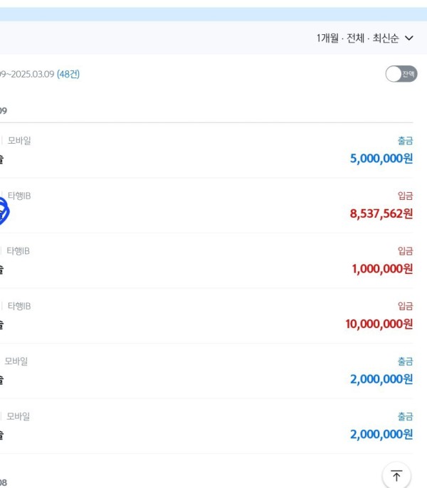
Task: Select 모바일 channel label in top transaction
Action: [19, 141]
